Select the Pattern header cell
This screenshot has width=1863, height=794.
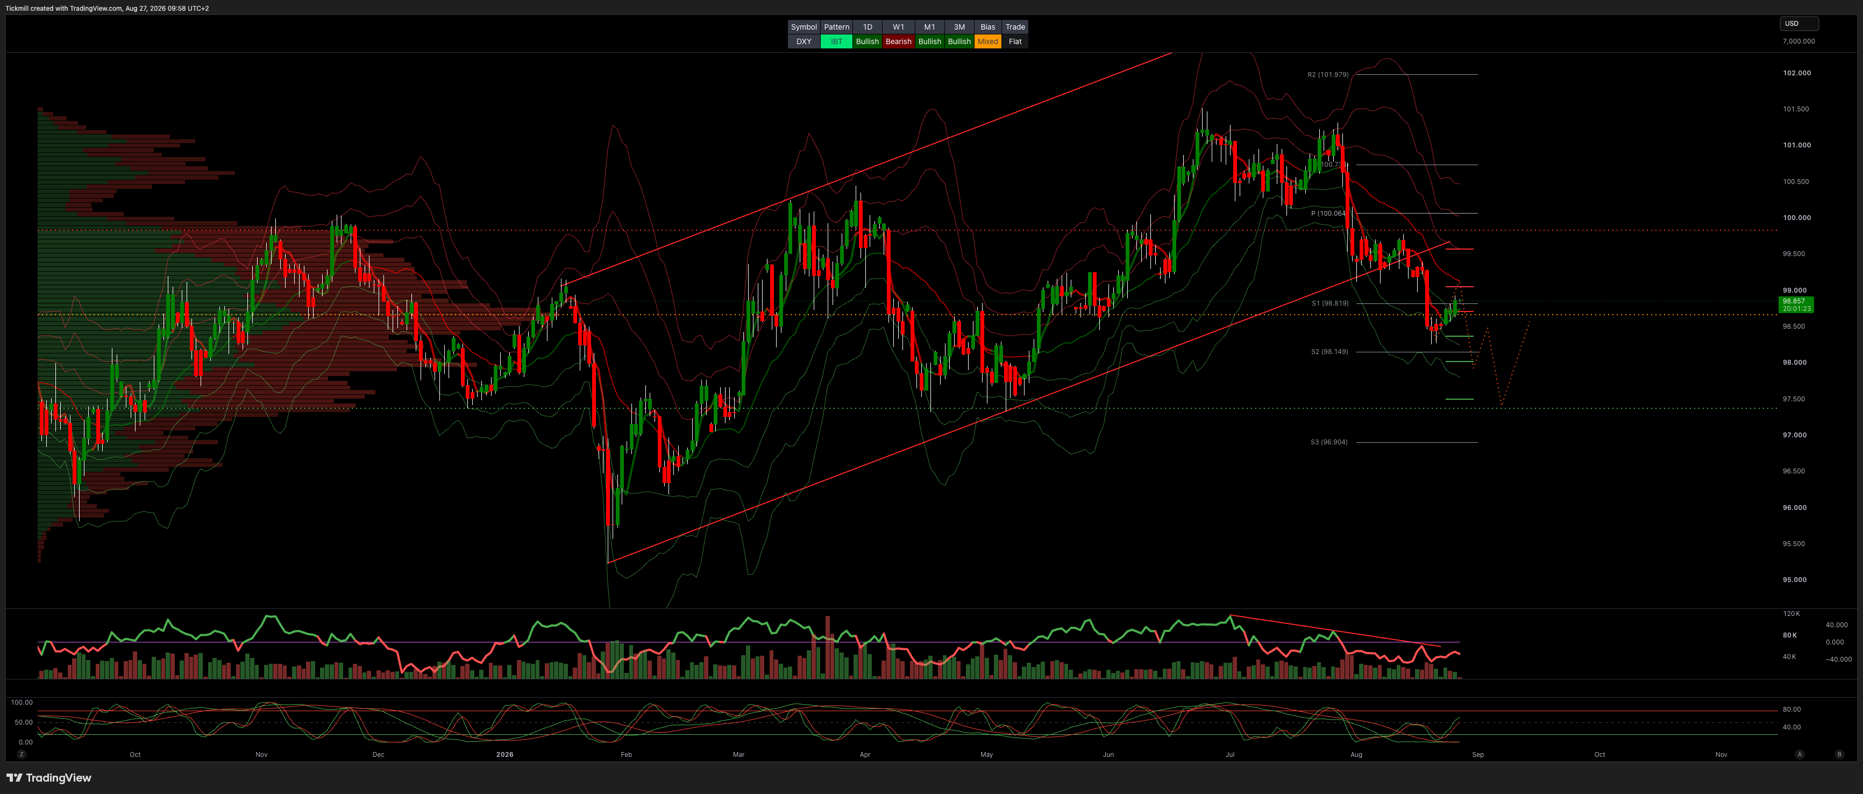click(836, 27)
